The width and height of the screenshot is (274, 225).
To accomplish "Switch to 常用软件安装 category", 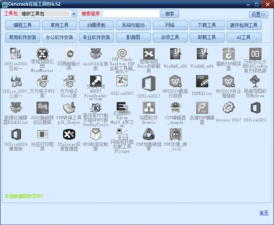I will pos(23,37).
